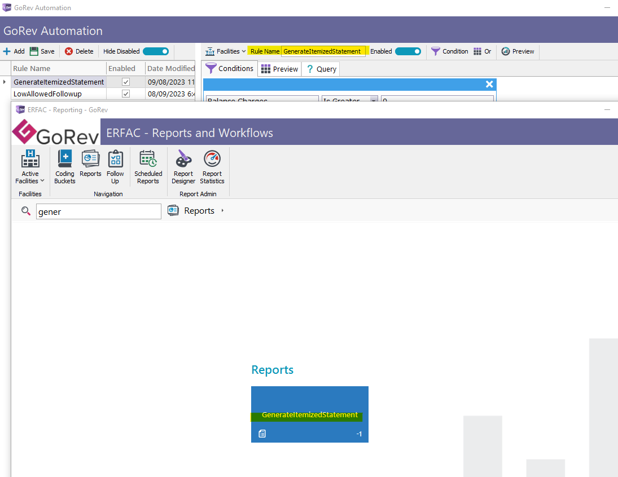
Task: Click the search box containing 'gener'
Action: click(99, 211)
